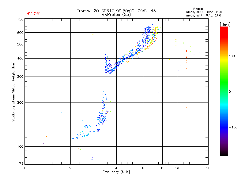Screen dimensions: 245x183
Task: Click the 'Frequency [MHz]' axis title
Action: pyautogui.click(x=116, y=172)
